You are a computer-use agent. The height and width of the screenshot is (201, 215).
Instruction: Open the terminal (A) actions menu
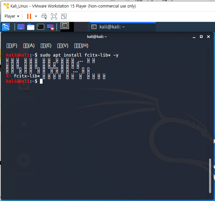coord(29,46)
